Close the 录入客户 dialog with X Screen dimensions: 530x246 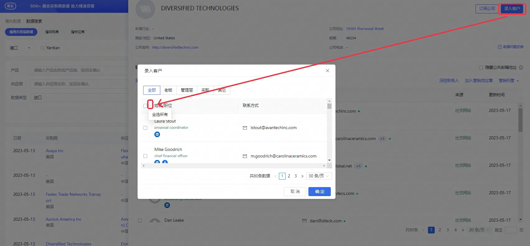pyautogui.click(x=327, y=71)
